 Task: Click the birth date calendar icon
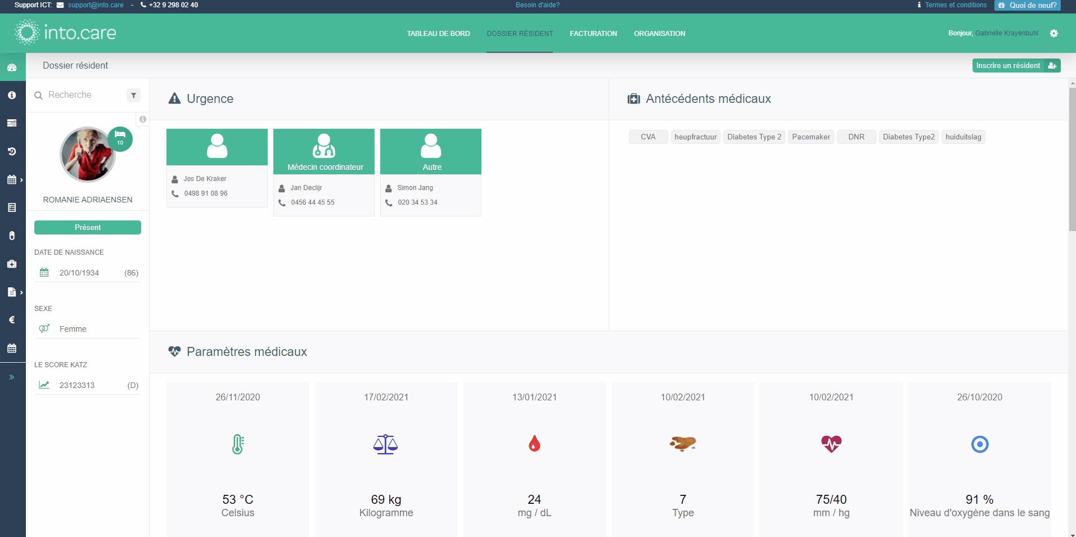44,273
